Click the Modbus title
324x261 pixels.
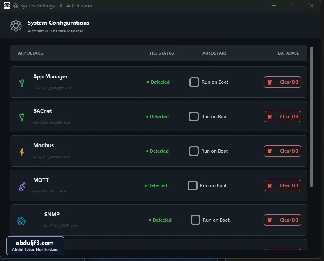44,145
